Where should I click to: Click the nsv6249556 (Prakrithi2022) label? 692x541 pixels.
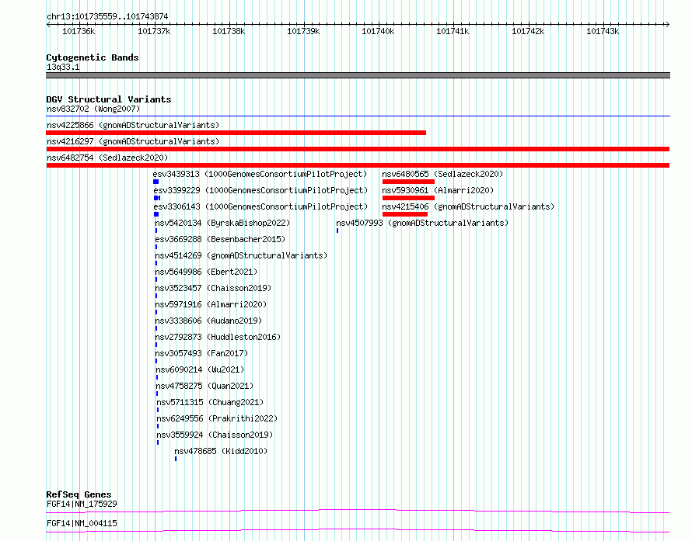(217, 418)
